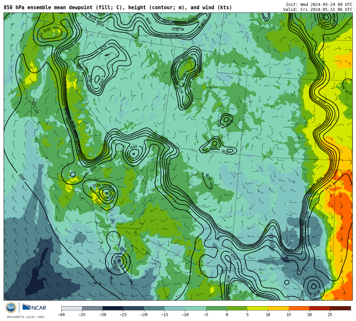The image size is (356, 321).
Task: Pick the olive green 0 to 5 colorbar swatch
Action: (237, 308)
